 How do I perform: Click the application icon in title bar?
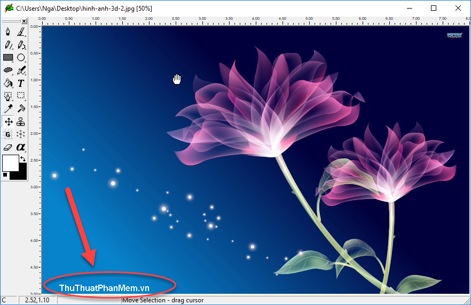[x=9, y=8]
